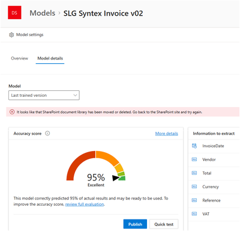Click the InvoiceDate calendar field icon
This screenshot has height=231, width=240.
click(194, 146)
